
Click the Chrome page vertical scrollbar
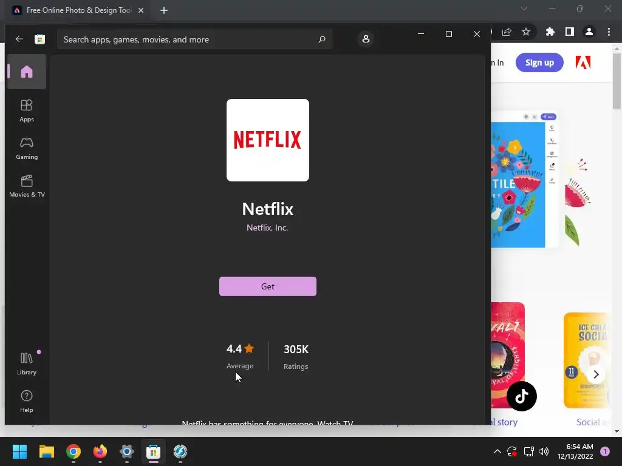click(x=617, y=82)
